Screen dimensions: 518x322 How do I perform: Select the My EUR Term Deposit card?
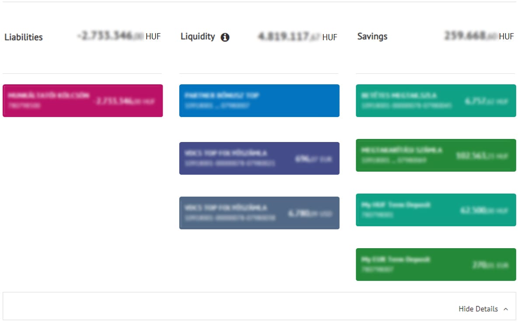point(436,264)
